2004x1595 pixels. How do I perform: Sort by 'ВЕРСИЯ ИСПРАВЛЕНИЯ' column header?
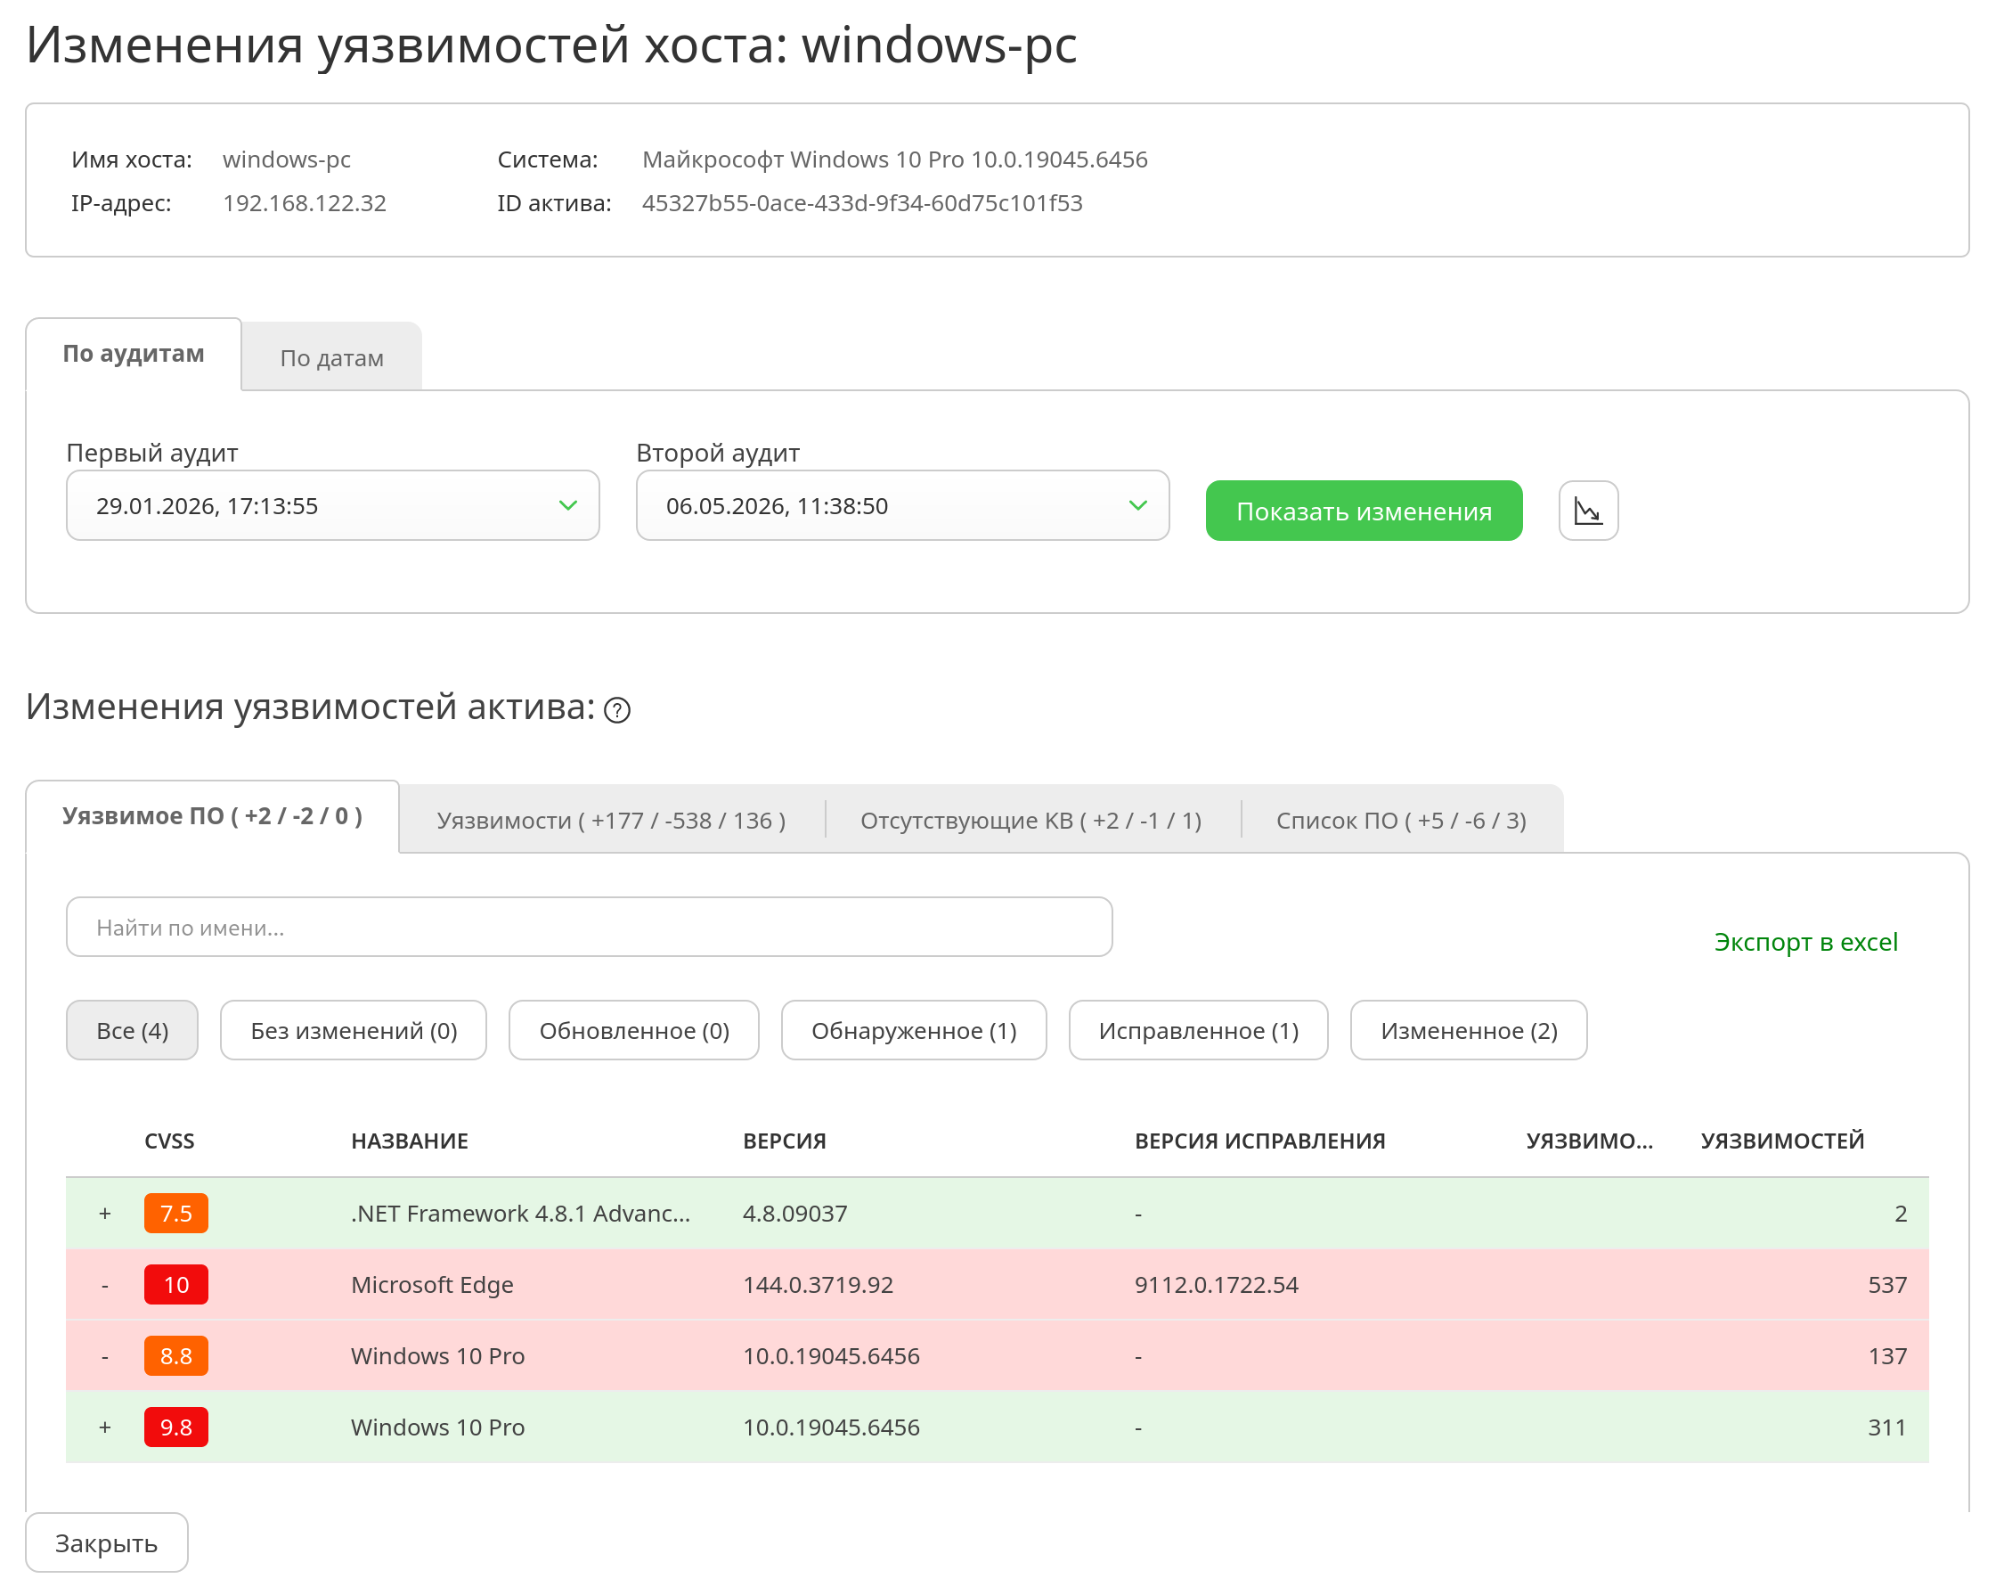(1259, 1141)
